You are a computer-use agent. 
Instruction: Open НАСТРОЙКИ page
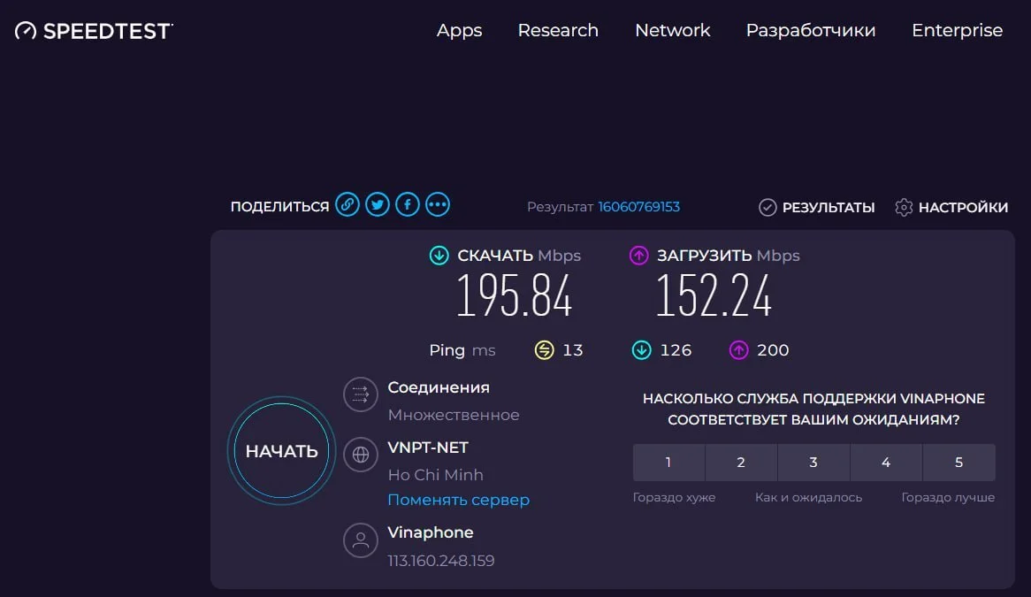click(963, 207)
